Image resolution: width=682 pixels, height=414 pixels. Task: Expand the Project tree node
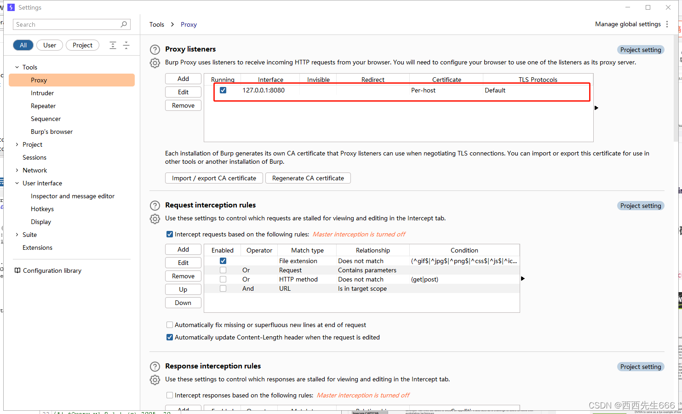(17, 144)
